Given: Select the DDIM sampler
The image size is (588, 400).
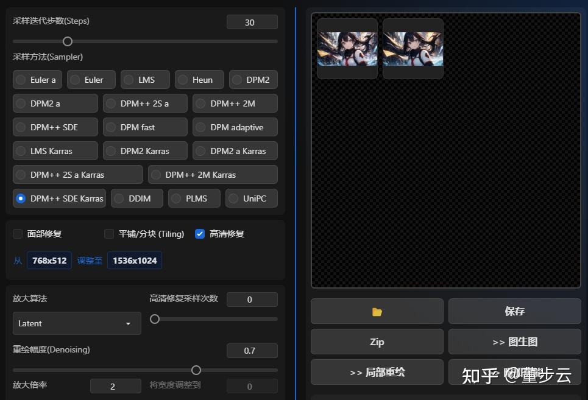Looking at the screenshot, I should click(136, 198).
